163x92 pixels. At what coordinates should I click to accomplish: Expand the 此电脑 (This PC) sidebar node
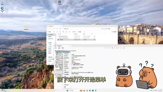48,57
